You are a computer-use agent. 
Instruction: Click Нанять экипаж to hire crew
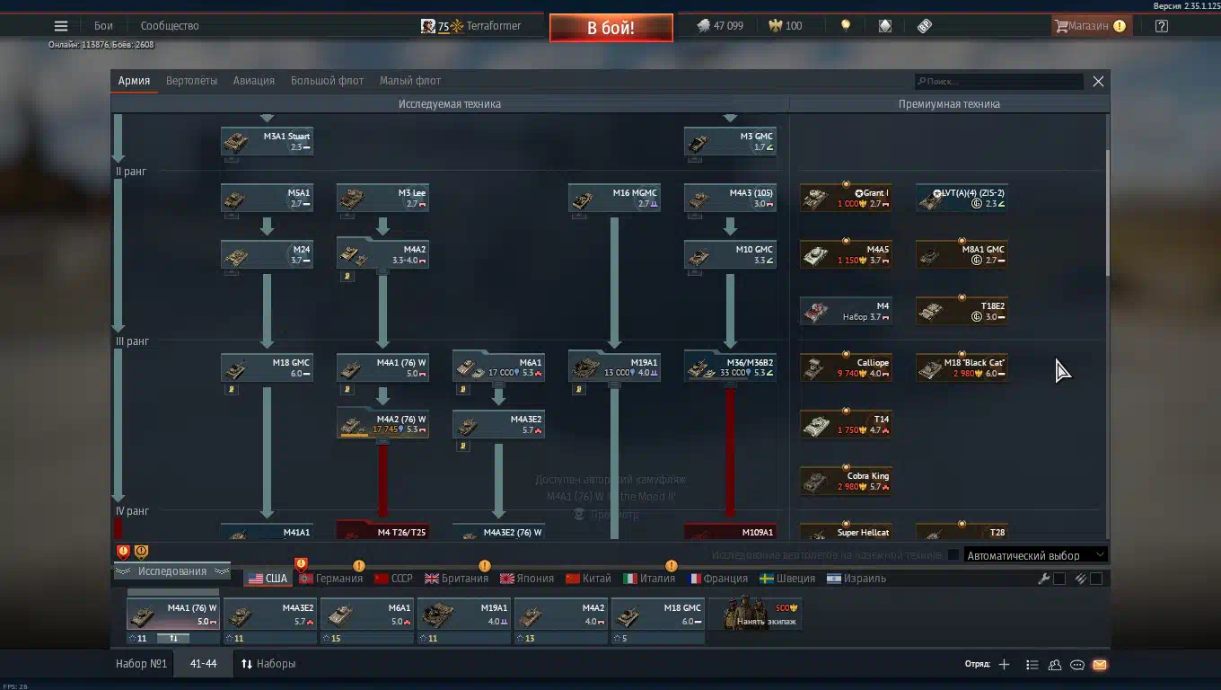tap(756, 615)
